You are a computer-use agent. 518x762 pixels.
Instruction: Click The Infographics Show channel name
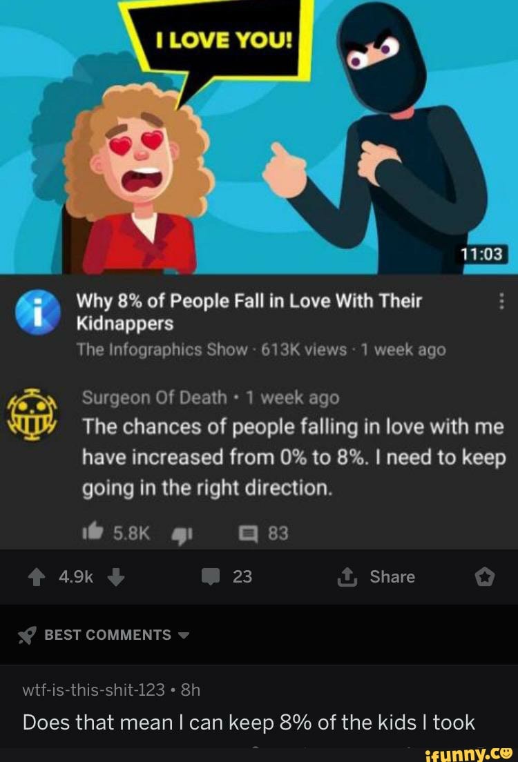coord(162,350)
